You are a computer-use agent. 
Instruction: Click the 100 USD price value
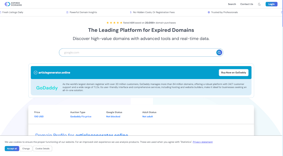(x=39, y=117)
